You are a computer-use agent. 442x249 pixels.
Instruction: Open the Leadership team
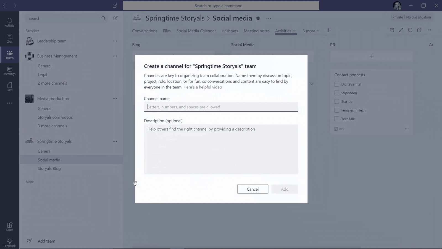coord(52,41)
